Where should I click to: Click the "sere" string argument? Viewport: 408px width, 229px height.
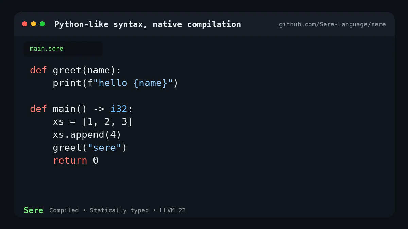click(104, 148)
